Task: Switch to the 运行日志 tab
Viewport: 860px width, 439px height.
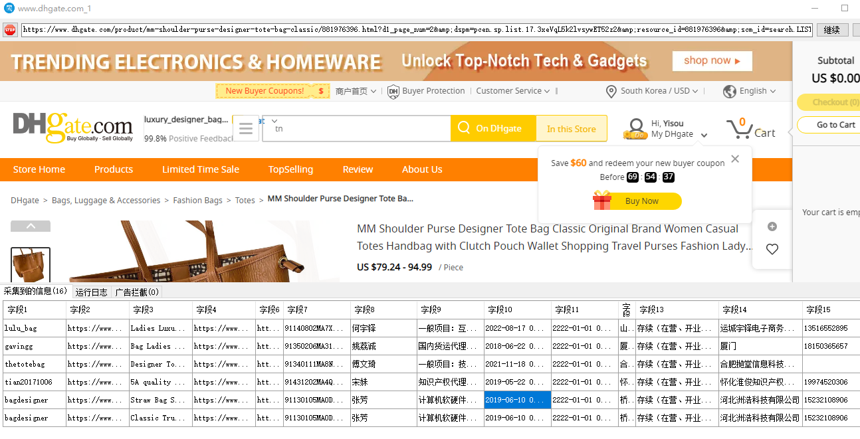Action: tap(91, 292)
